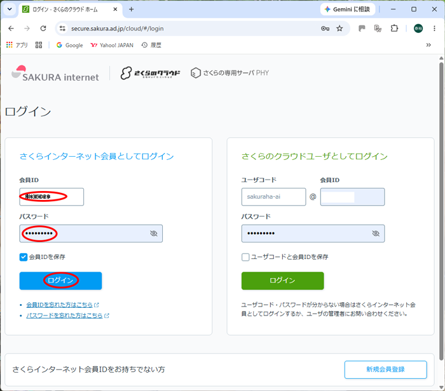Click the さくらのクラウドユーザとしてログイン heading
Screen dimensions: 445x391
click(315, 156)
